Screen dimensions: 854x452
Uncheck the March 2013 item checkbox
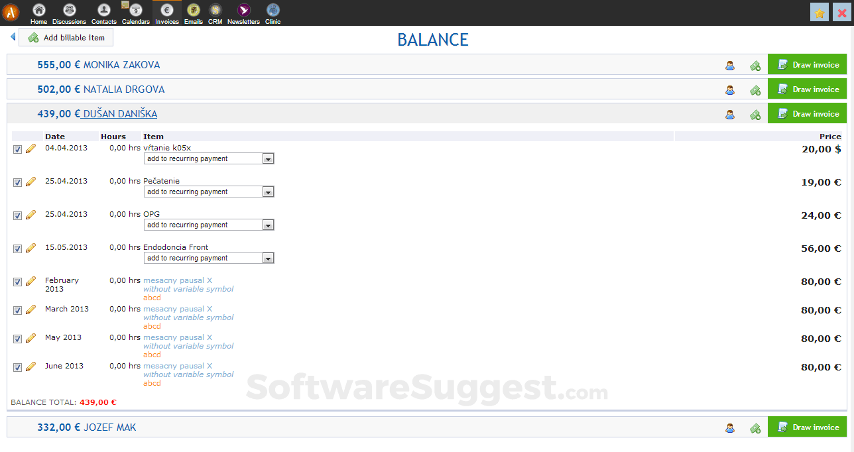17,310
